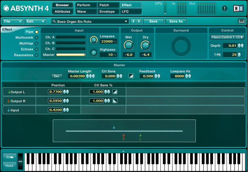Toggle the on-screen keyboard icon

241,21
